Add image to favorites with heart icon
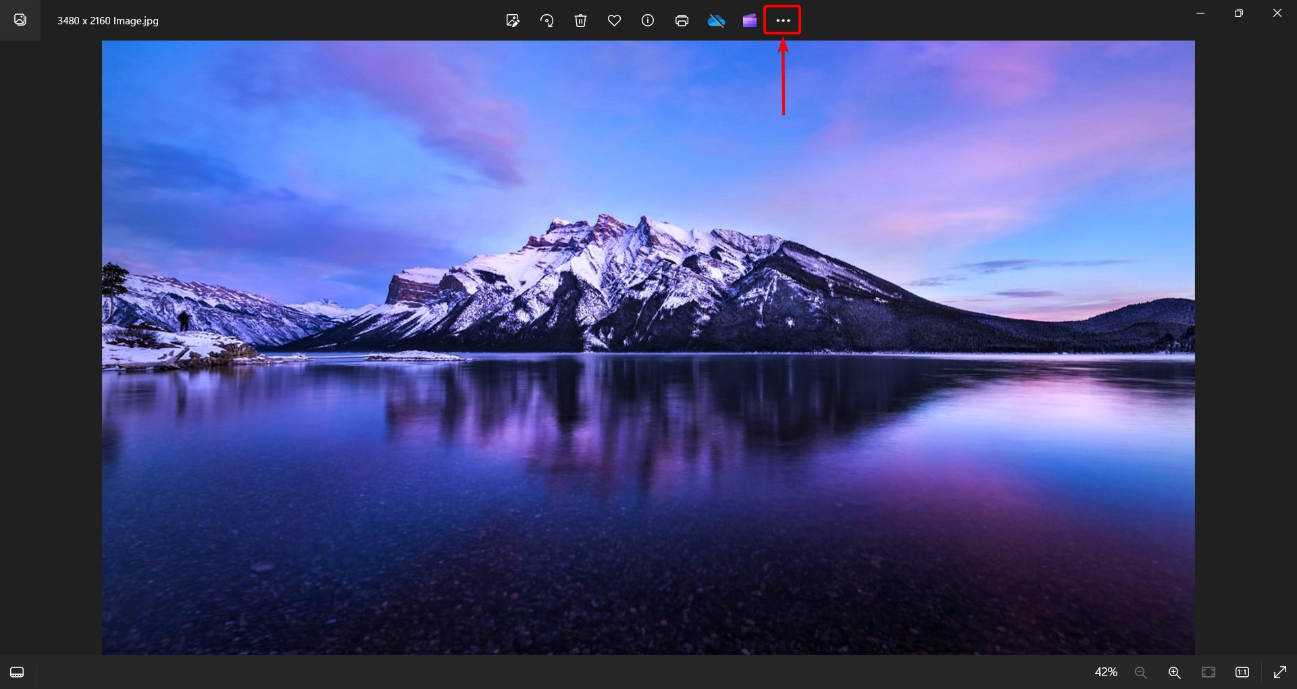Viewport: 1297px width, 689px height. pos(614,20)
